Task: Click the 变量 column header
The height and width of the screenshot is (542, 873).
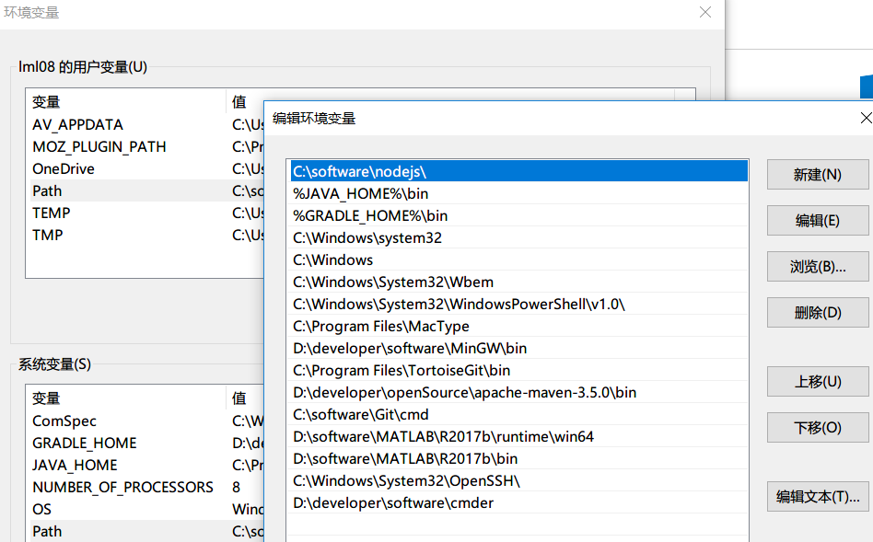Action: click(x=46, y=102)
